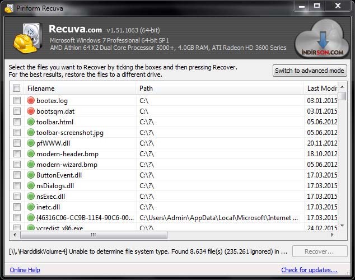Open the Check for updates link
Screen dimensions: 355x280
click(x=309, y=270)
